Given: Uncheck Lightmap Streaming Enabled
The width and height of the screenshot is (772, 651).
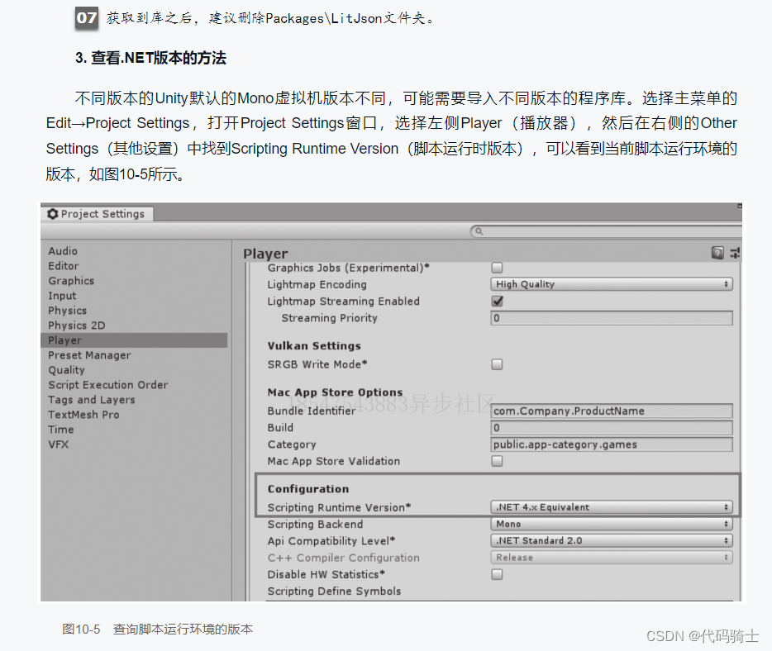Looking at the screenshot, I should [x=498, y=302].
